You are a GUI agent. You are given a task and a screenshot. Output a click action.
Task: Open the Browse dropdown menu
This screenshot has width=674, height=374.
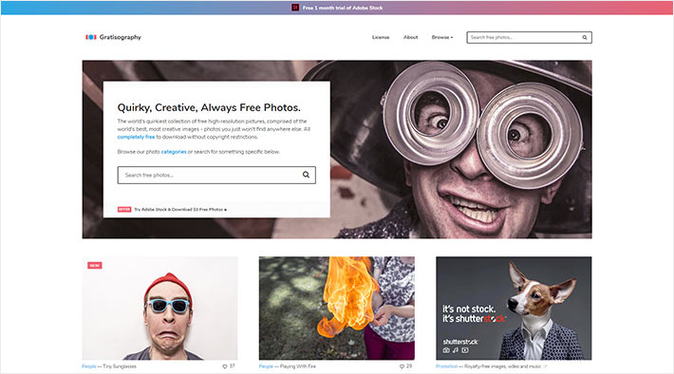click(x=441, y=37)
